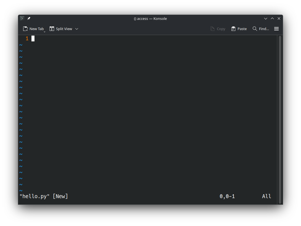This screenshot has width=301, height=226.
Task: Click the Split View button label
Action: point(64,28)
